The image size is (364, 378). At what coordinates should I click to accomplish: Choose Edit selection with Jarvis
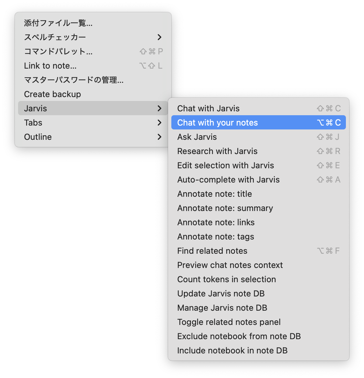click(225, 165)
